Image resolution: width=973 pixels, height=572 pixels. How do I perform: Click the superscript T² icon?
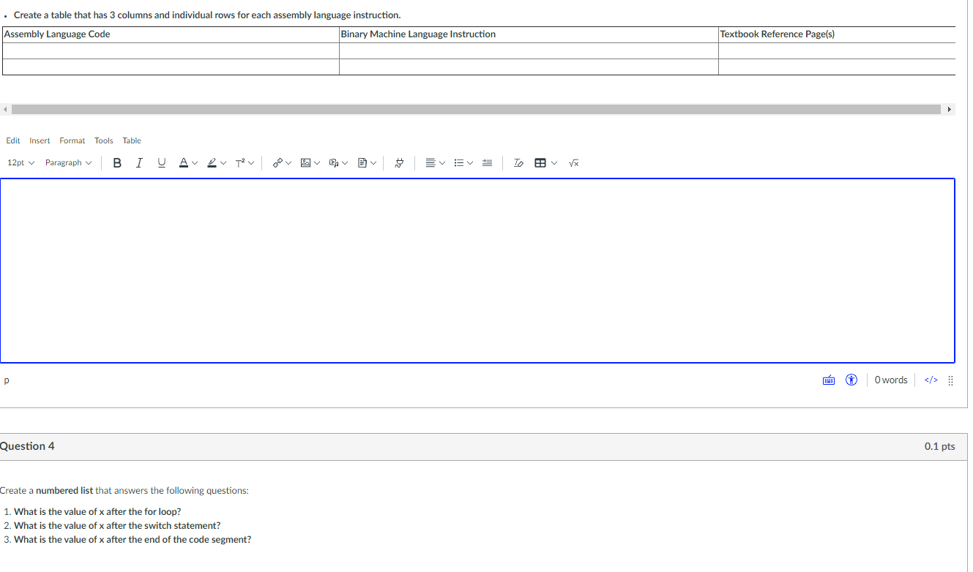tap(240, 162)
